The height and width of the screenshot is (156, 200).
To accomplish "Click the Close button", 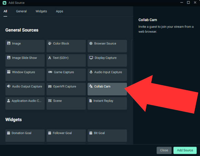I will (164, 150).
